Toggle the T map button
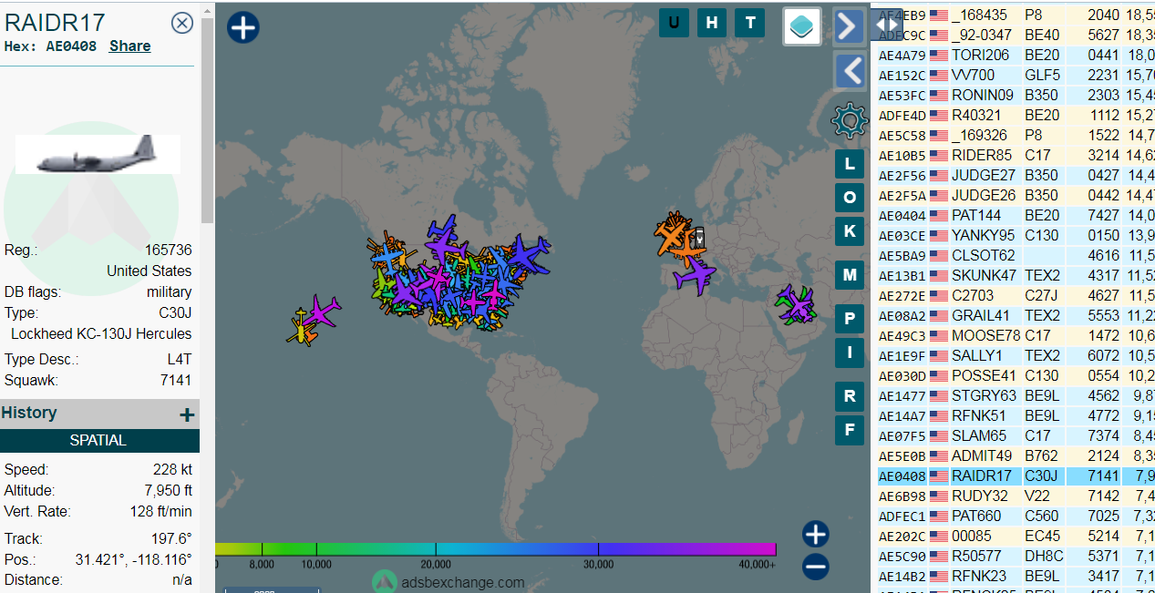This screenshot has height=593, width=1155. 750,23
